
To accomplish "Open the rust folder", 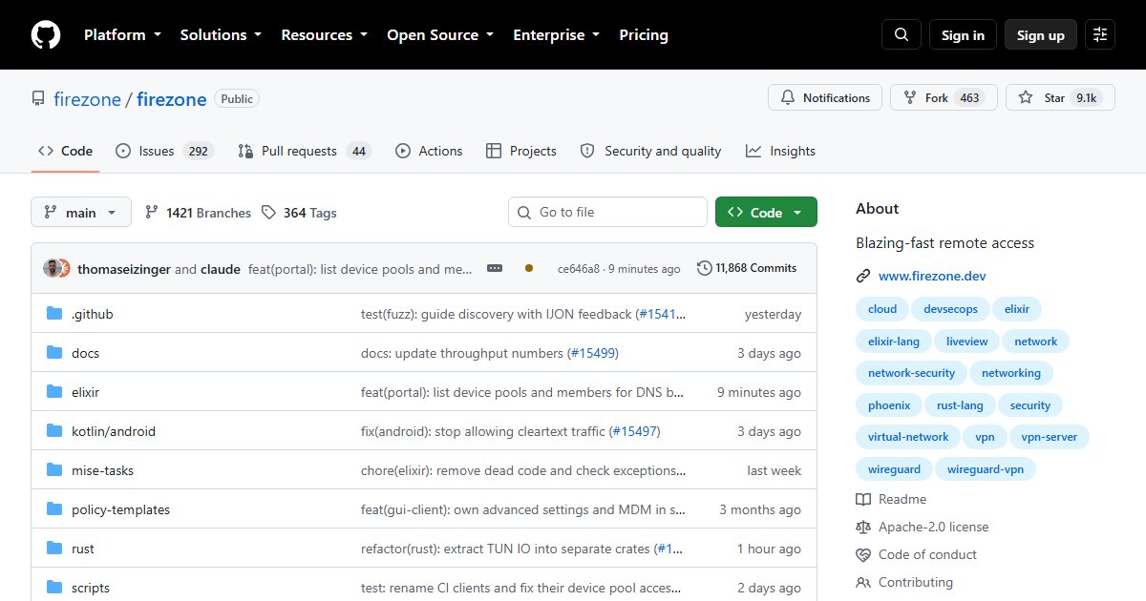I will tap(83, 549).
